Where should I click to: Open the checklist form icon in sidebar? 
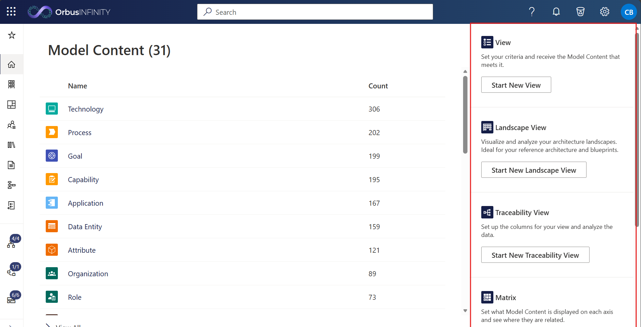click(11, 205)
